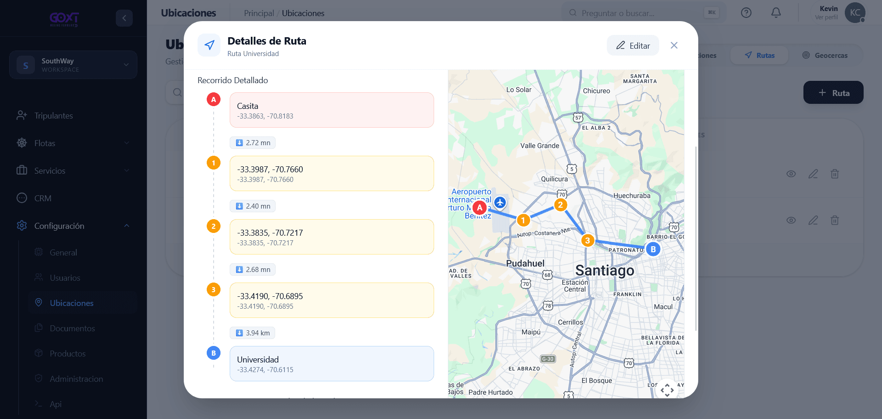Click the Principal breadcrumb link
This screenshot has width=882, height=419.
coord(259,13)
